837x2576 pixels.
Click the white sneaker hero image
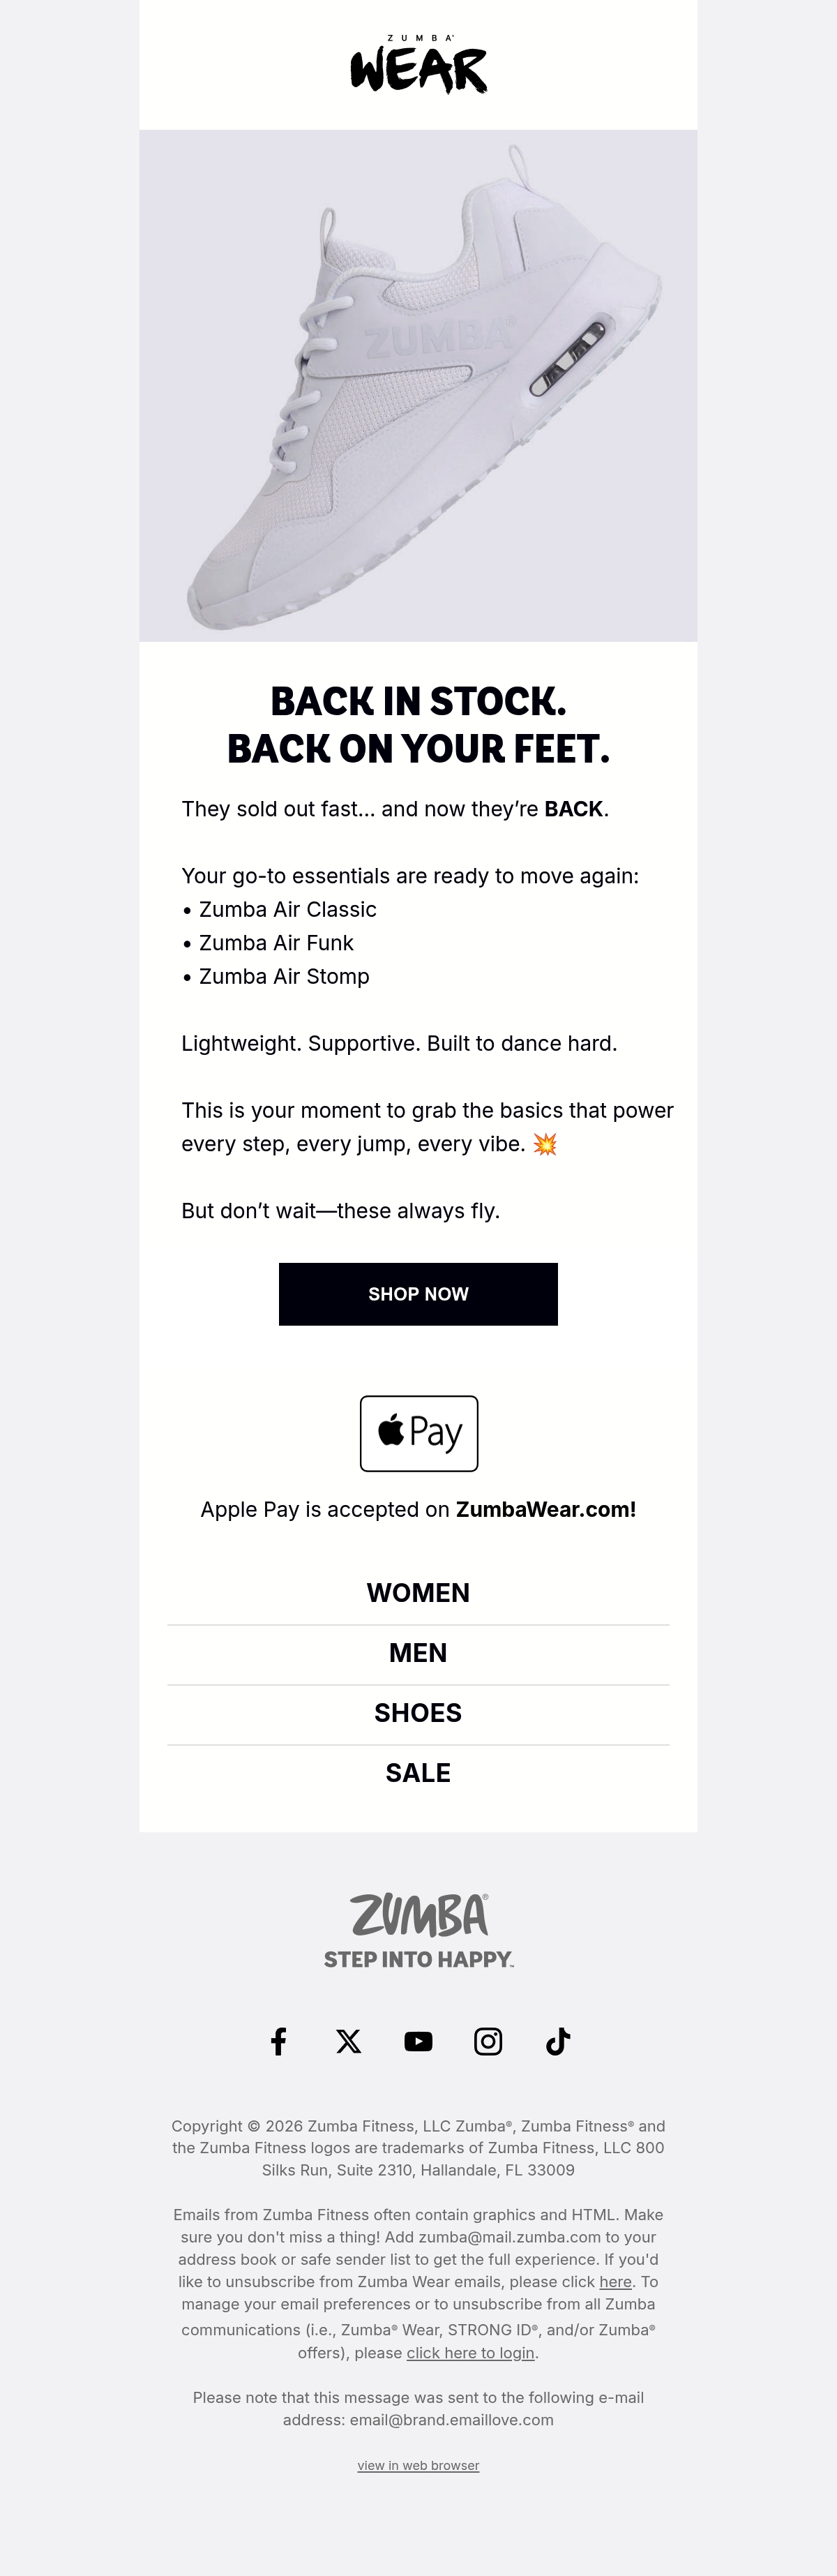(x=418, y=386)
